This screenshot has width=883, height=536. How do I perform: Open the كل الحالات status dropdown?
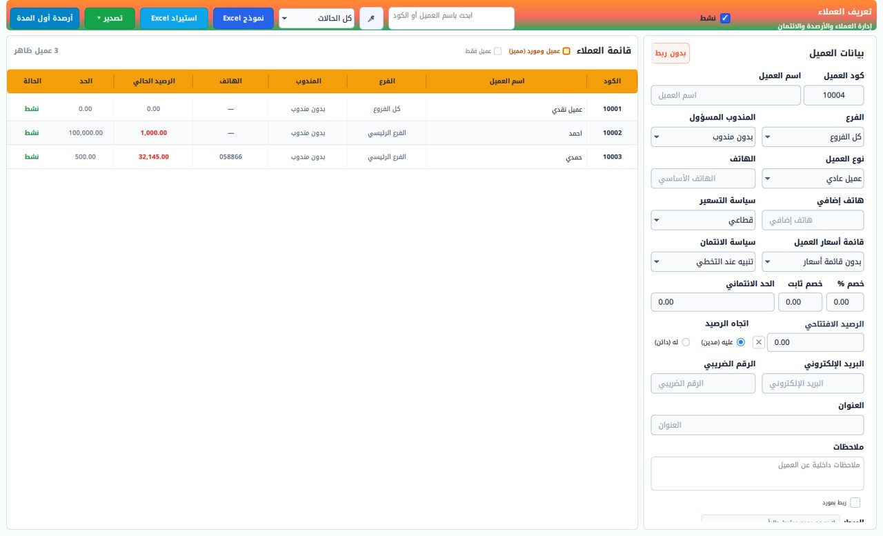click(317, 18)
